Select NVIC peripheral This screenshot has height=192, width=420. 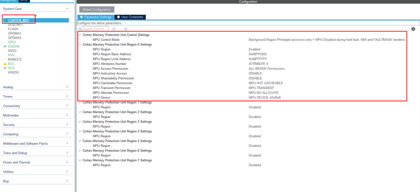(12, 55)
